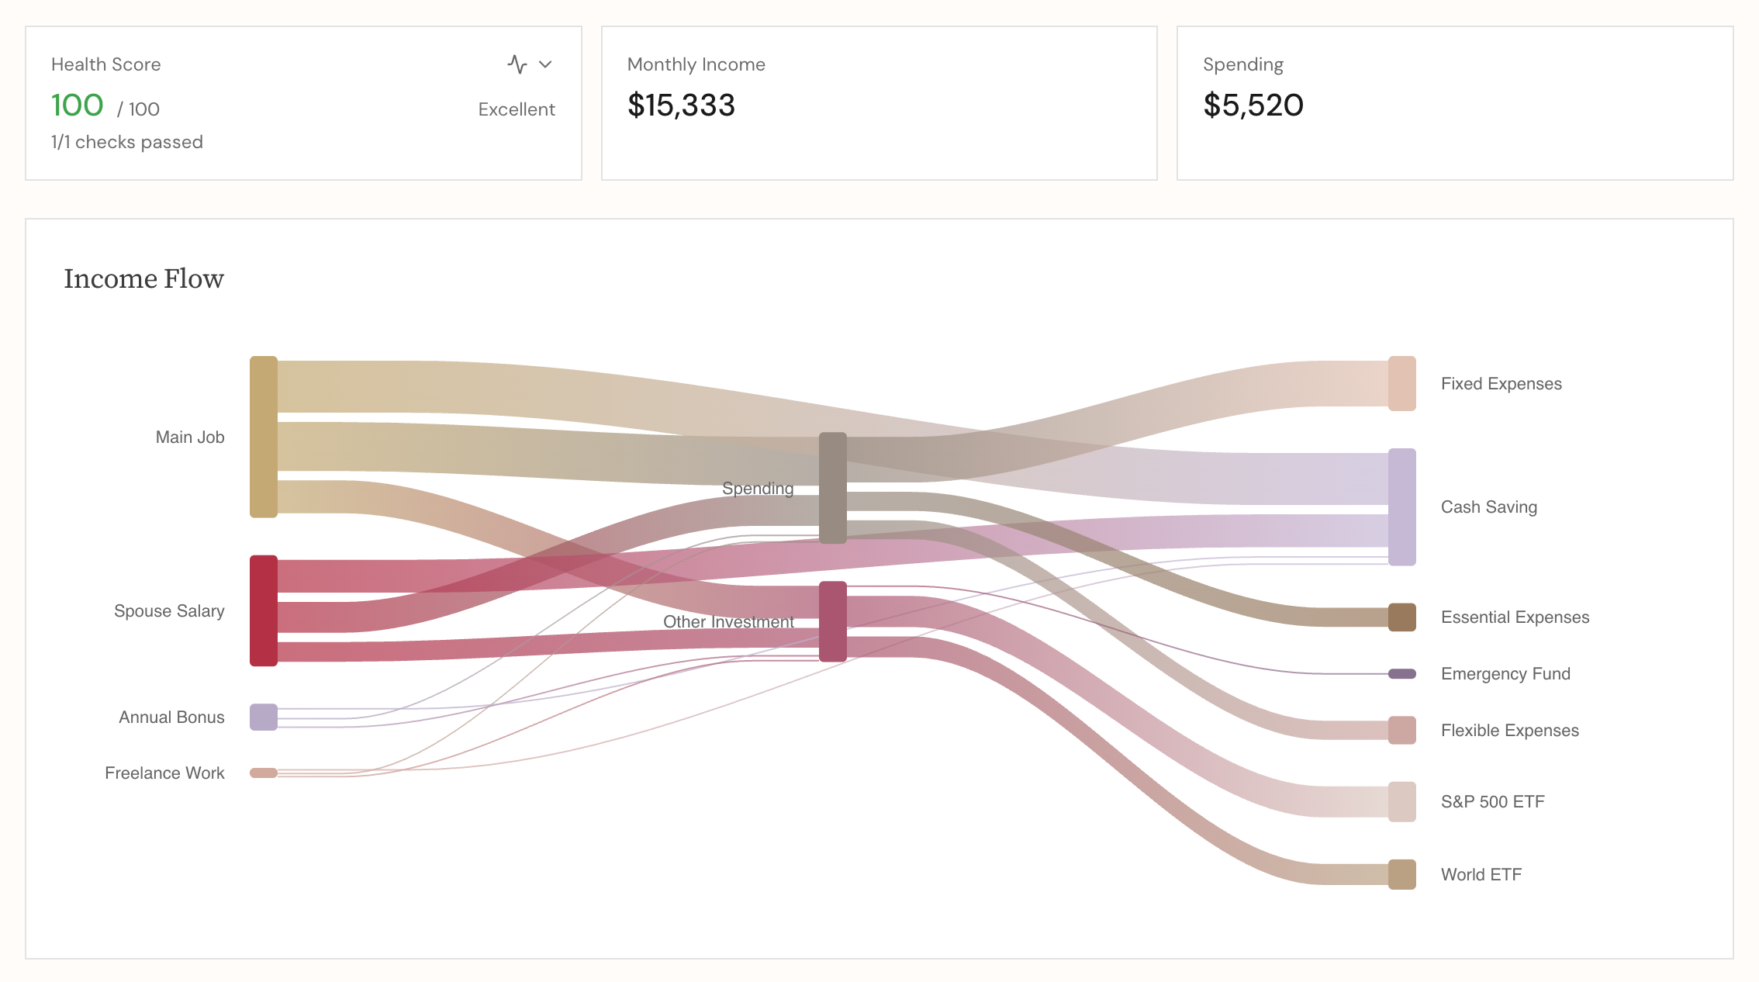Viewport: 1759px width, 982px height.
Task: Select the Spending intermediate node
Action: pyautogui.click(x=835, y=489)
